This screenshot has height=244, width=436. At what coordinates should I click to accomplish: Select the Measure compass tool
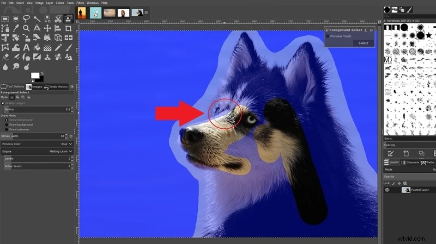pyautogui.click(x=37, y=28)
